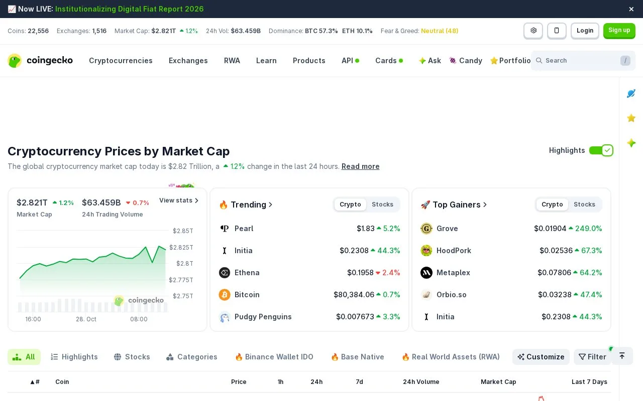Open the Base Native tab
The image size is (643, 401).
coord(358,357)
